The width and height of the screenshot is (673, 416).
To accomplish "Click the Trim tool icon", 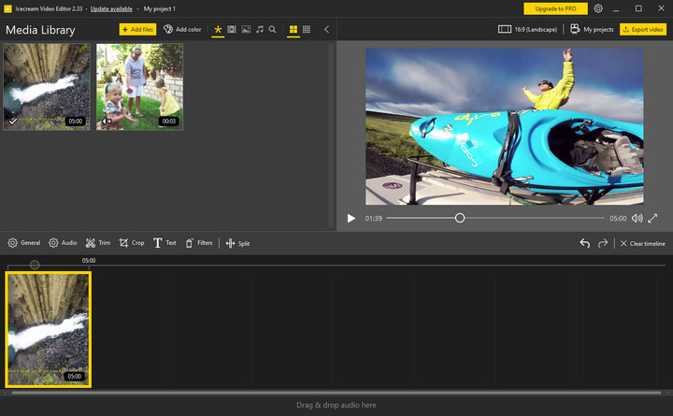I will pos(91,243).
